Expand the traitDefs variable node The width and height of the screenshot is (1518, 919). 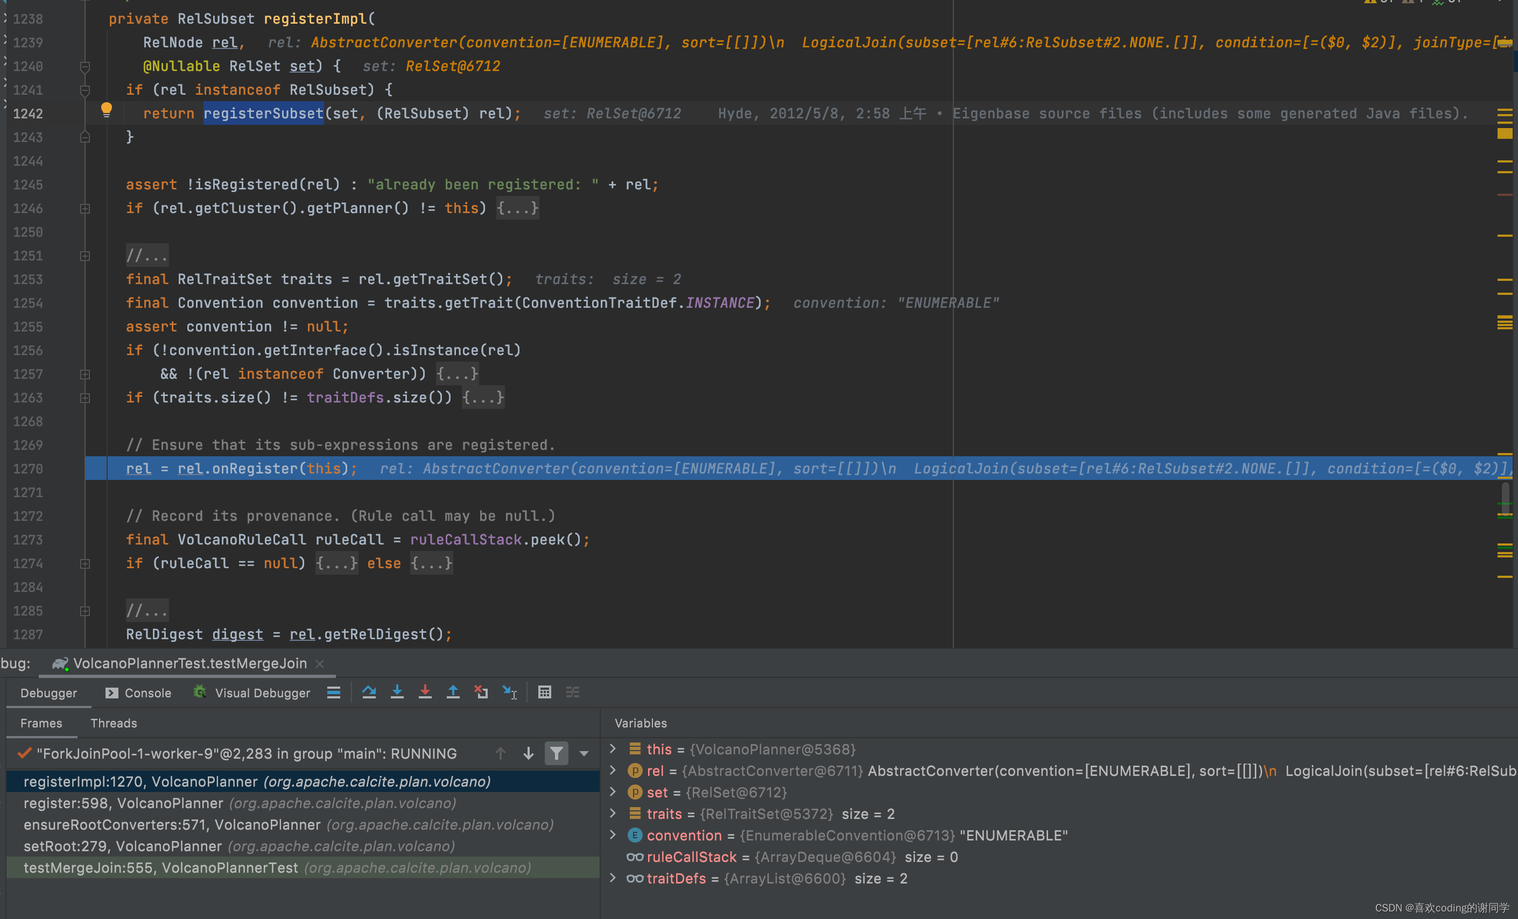pos(613,878)
